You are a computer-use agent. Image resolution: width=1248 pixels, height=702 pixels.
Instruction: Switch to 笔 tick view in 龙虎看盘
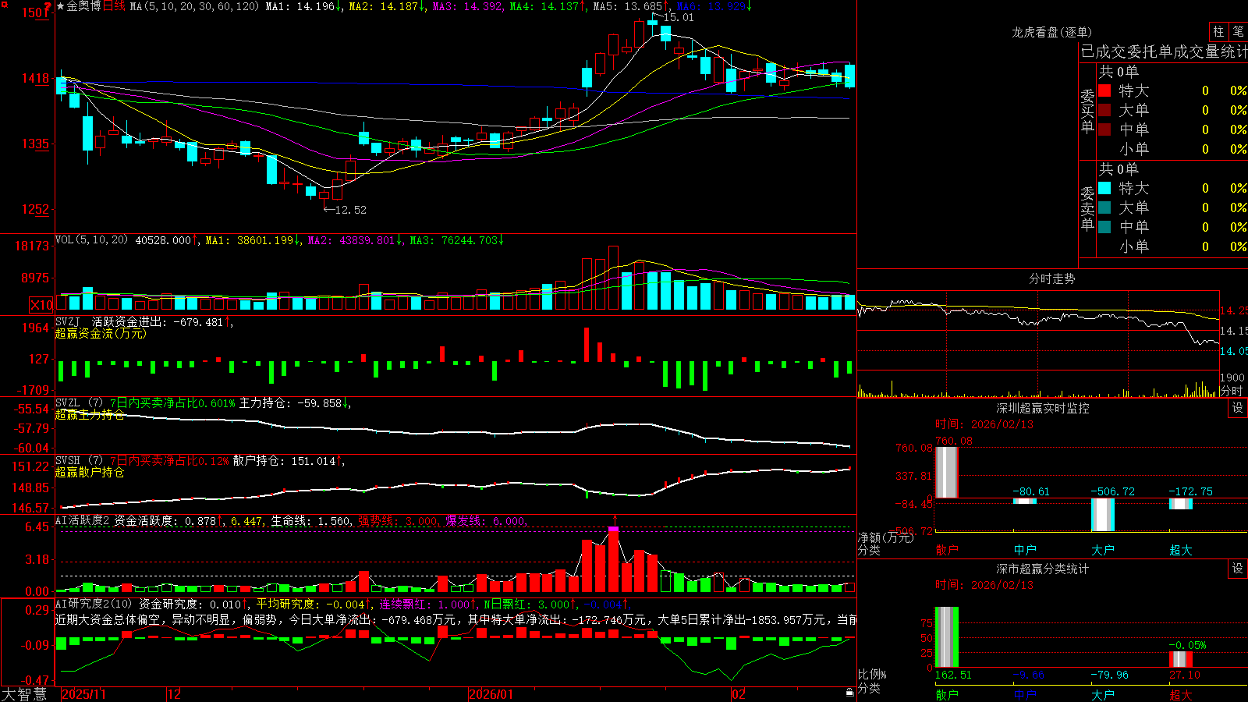(x=1238, y=32)
